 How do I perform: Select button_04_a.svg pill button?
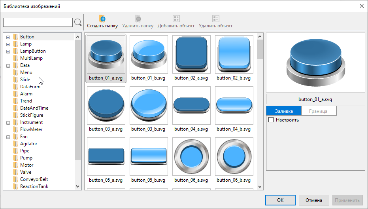pos(191,105)
